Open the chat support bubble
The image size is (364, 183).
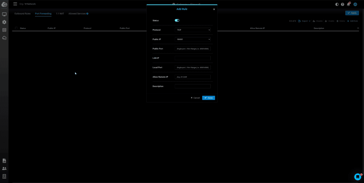[x=358, y=177]
